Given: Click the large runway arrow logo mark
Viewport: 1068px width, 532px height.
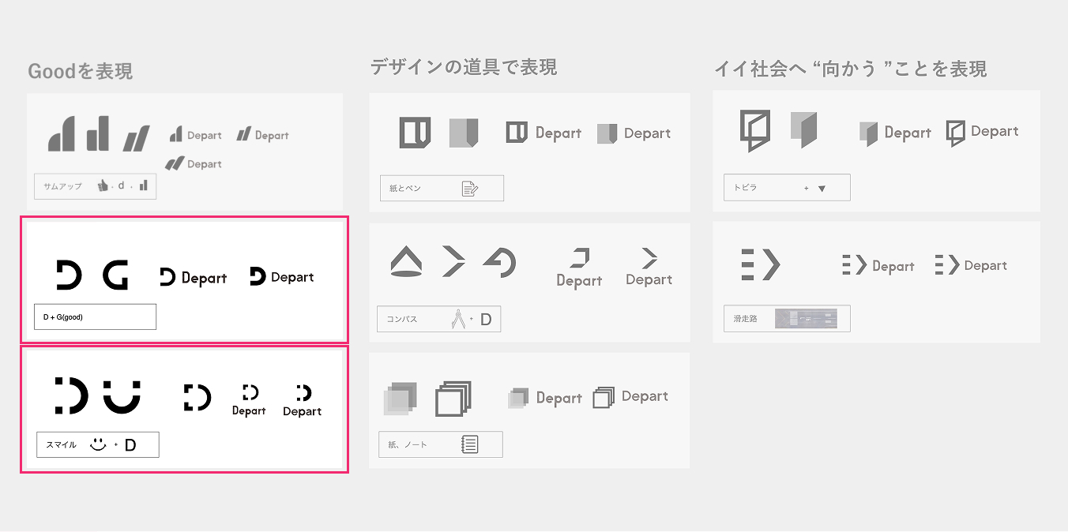Looking at the screenshot, I should [x=761, y=264].
